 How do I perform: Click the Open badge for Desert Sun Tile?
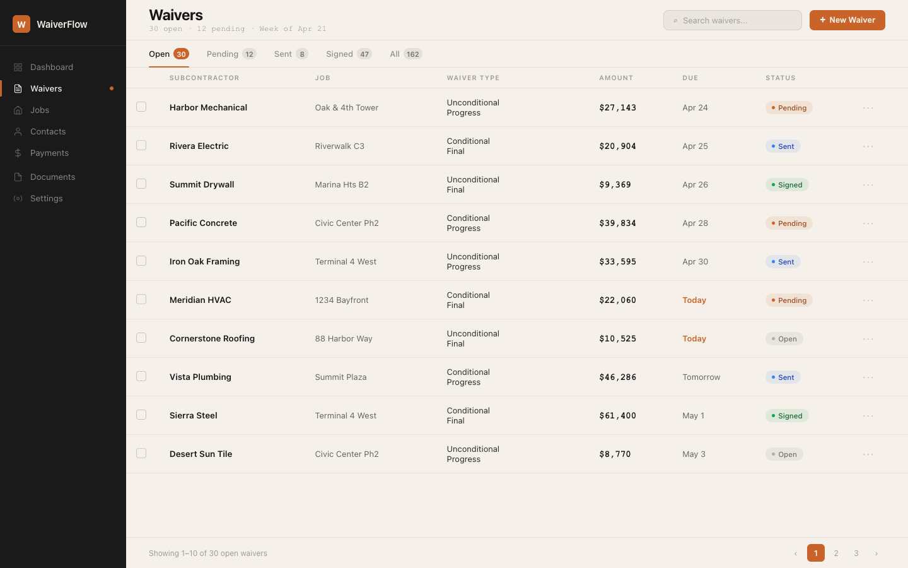coord(784,454)
